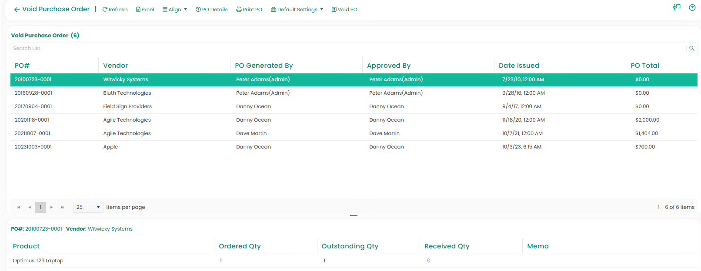Sort by the Vendor column header
This screenshot has height=271, width=701.
(116, 66)
